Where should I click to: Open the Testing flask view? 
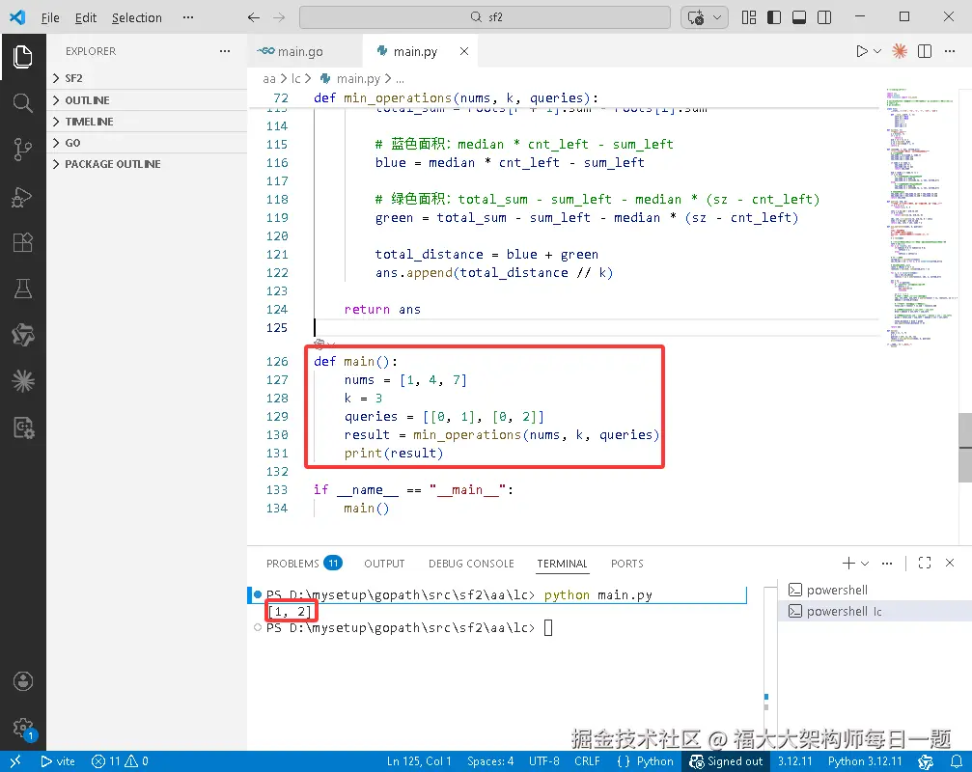(x=23, y=289)
